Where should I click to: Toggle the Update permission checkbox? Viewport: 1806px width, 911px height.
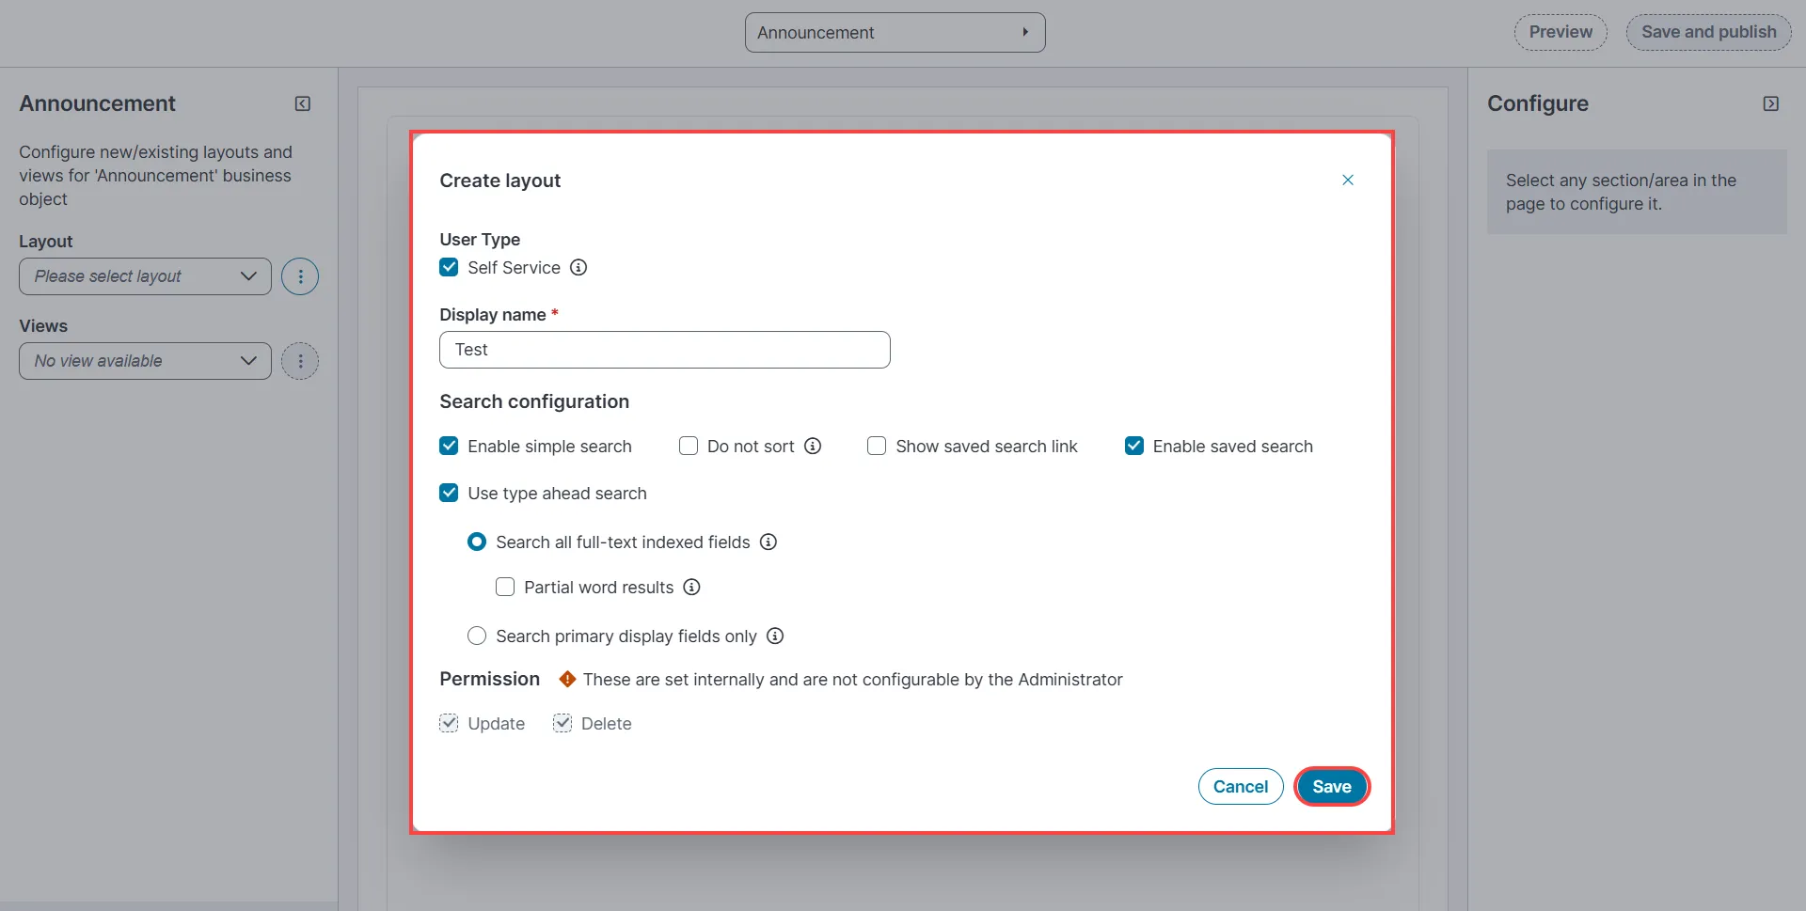449,723
